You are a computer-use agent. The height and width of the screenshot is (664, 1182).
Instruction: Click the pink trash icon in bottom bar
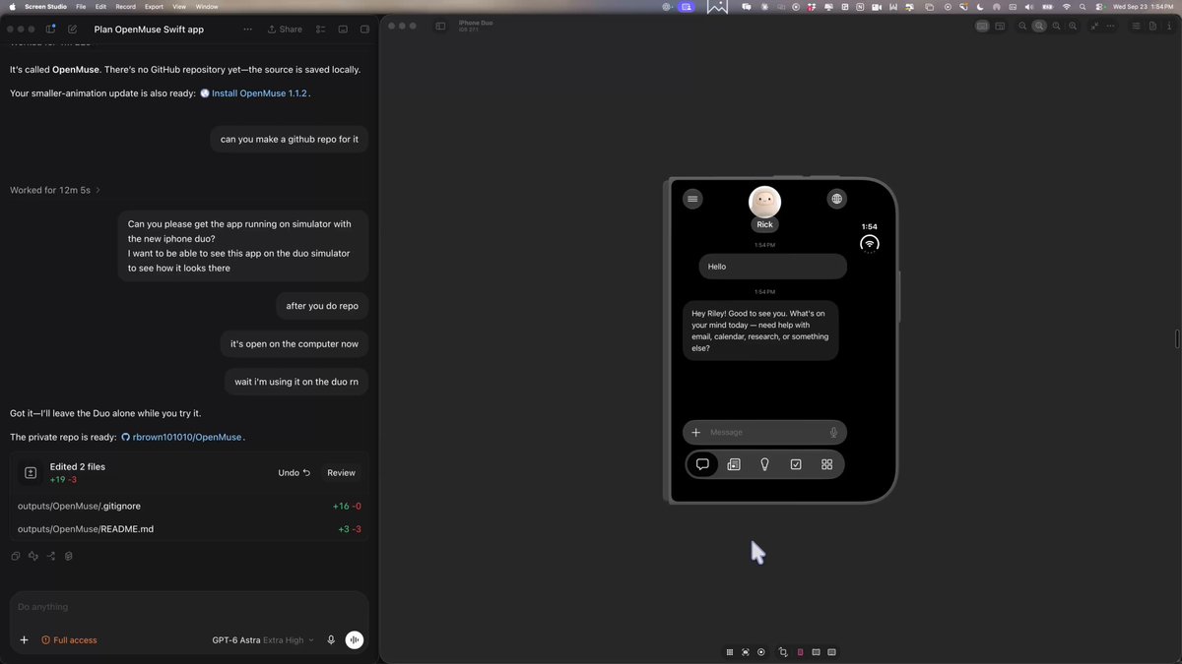pos(800,652)
